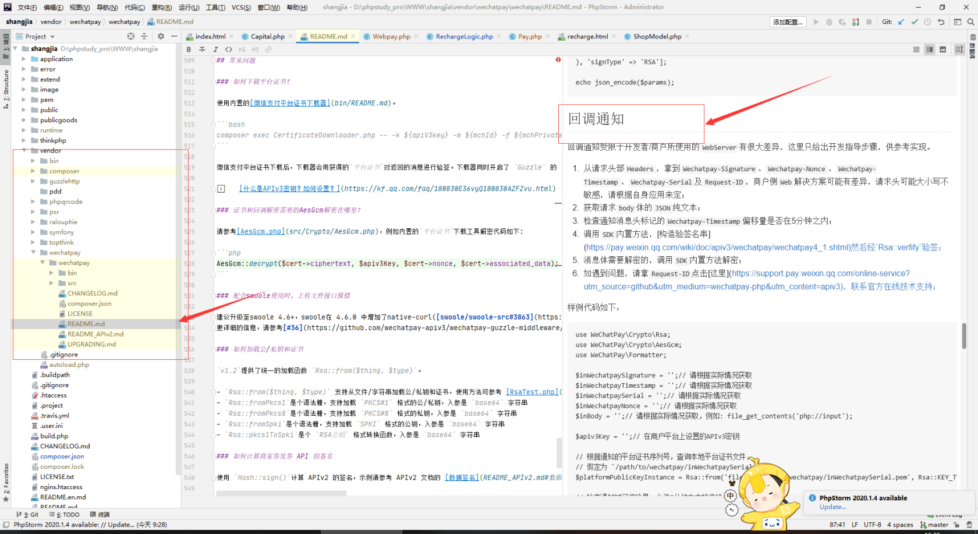
Task: Expand the composer folder
Action: point(33,171)
